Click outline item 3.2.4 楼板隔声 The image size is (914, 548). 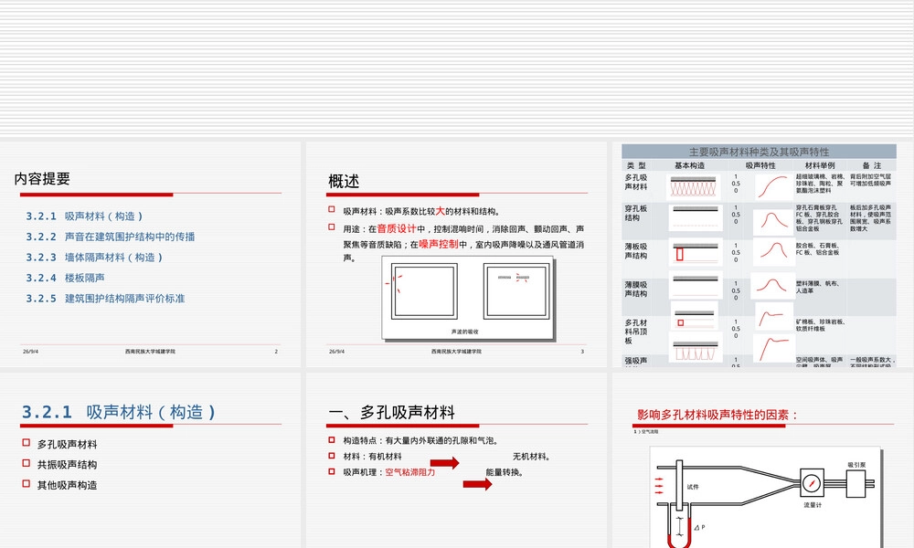65,278
